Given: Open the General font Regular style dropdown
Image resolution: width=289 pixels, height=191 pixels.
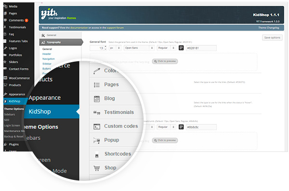Looking at the screenshot, I should [x=167, y=48].
